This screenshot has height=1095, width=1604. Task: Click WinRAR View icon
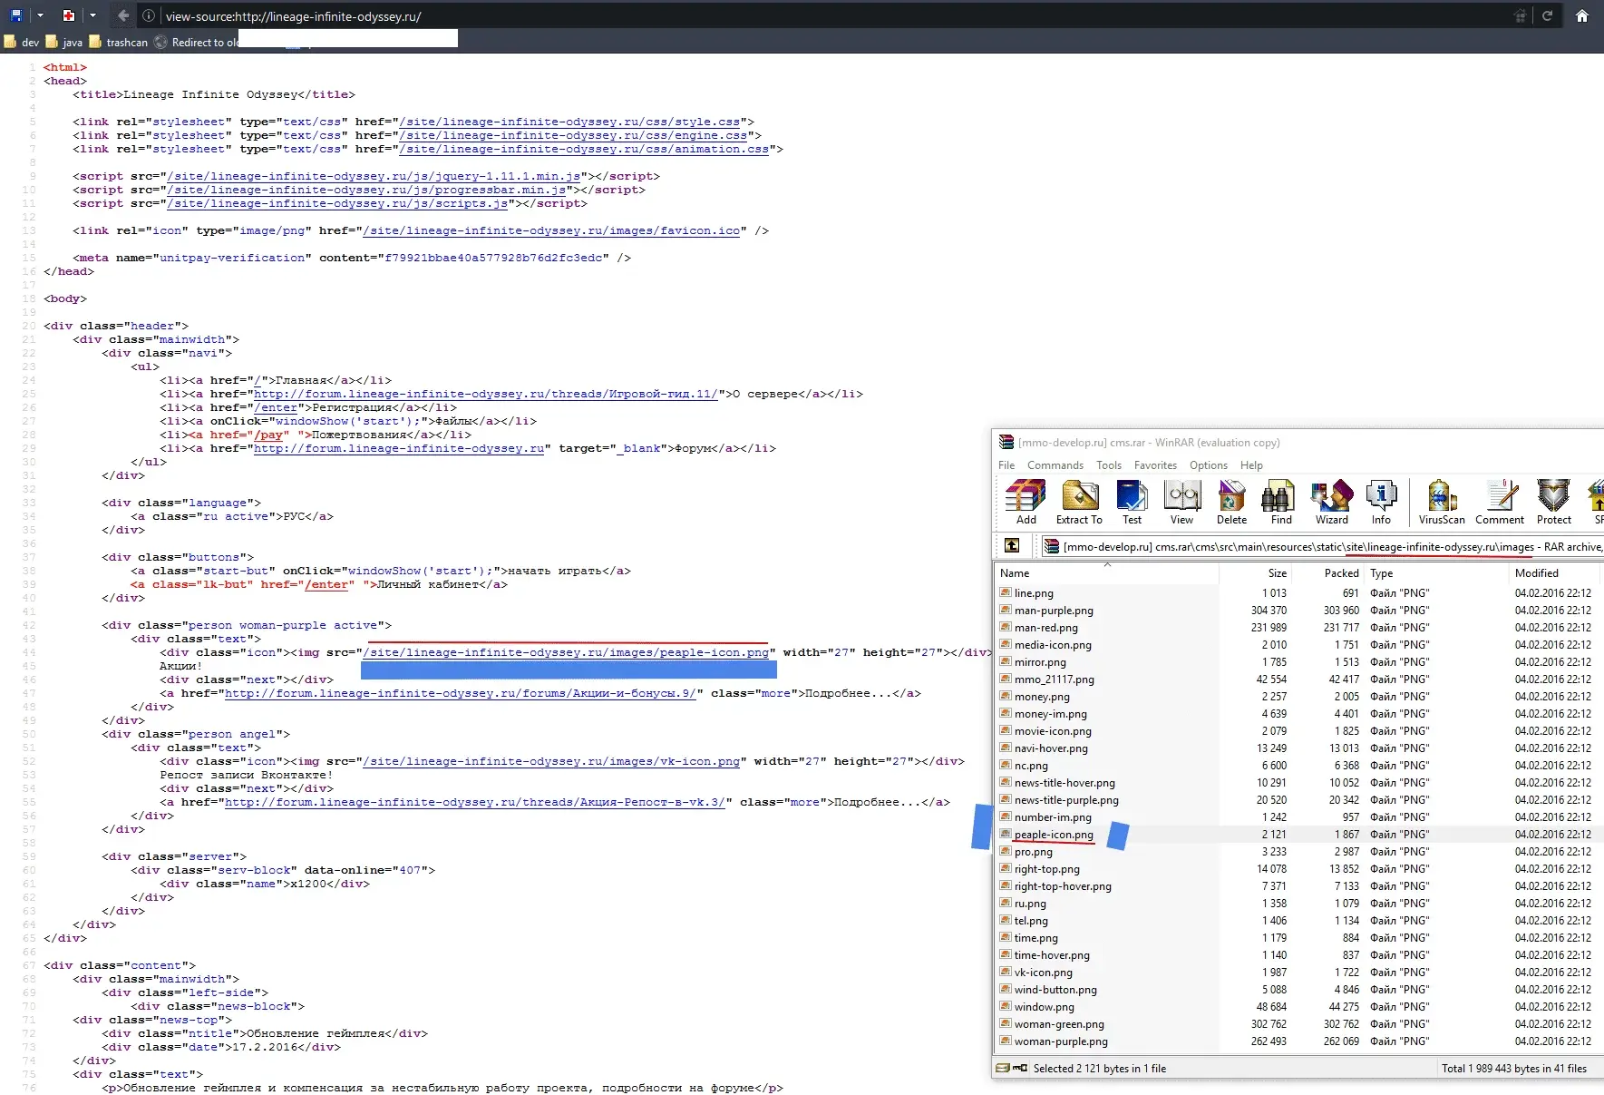(x=1181, y=503)
